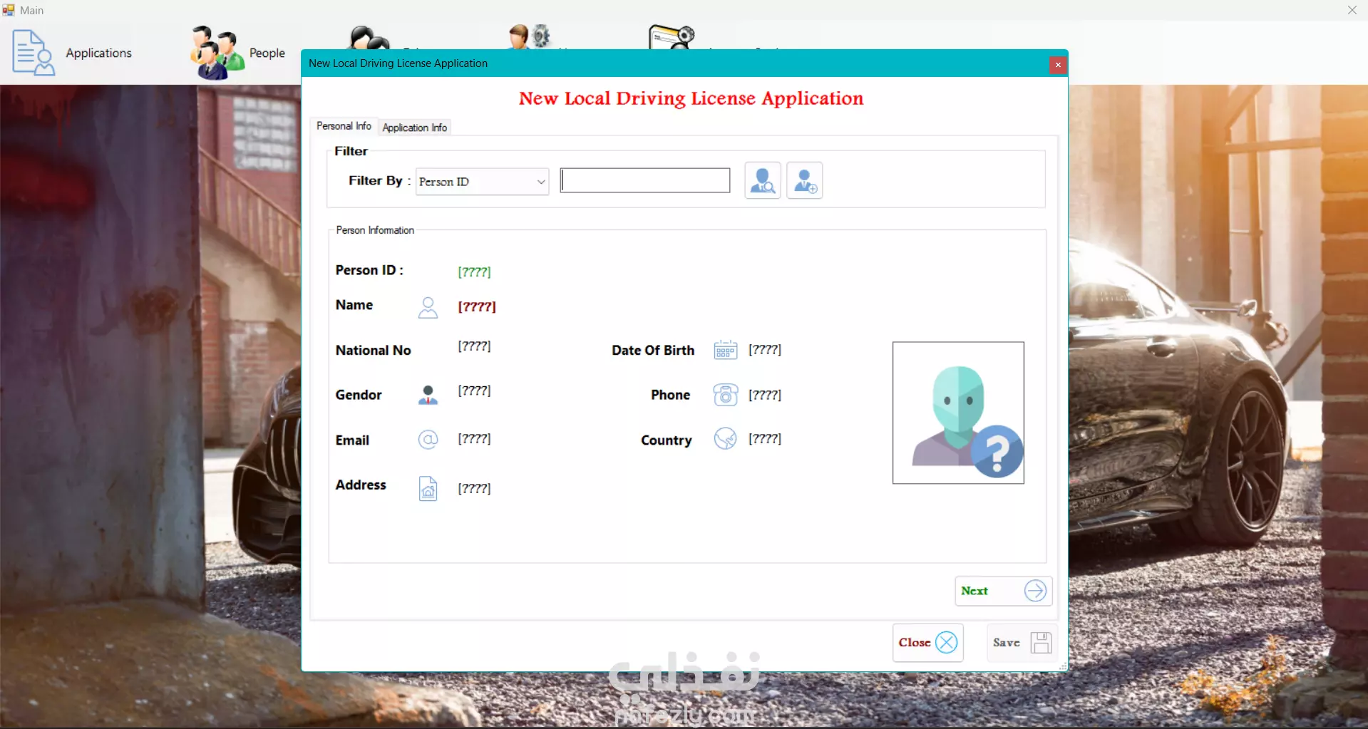The width and height of the screenshot is (1368, 729).
Task: Switch to the Personal Info tab
Action: point(344,126)
